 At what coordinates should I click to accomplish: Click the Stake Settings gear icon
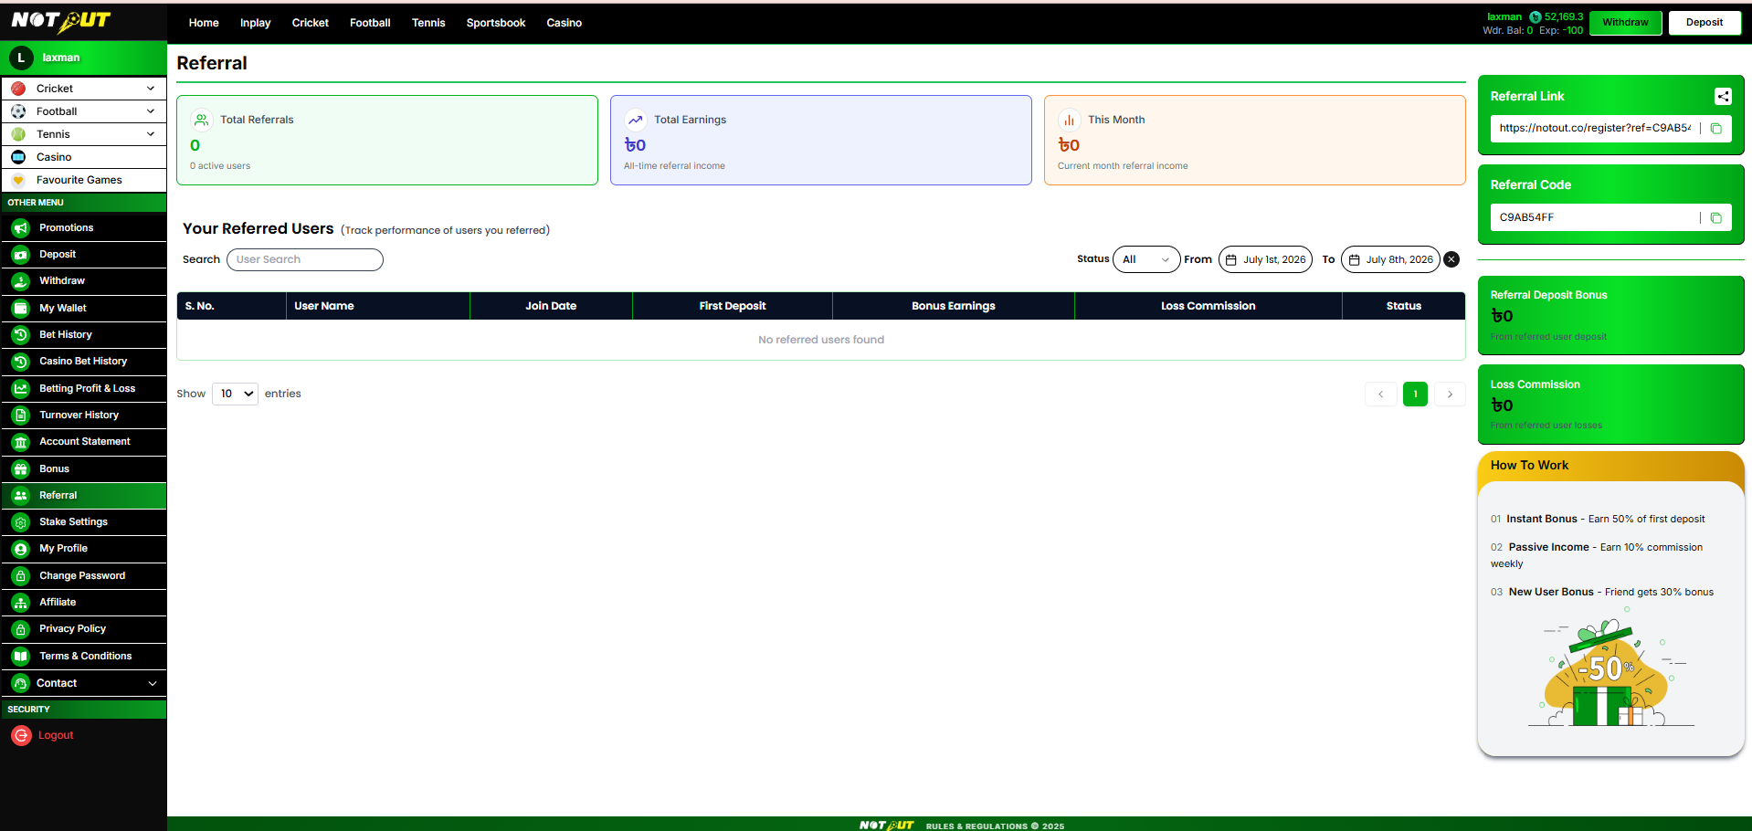click(21, 522)
